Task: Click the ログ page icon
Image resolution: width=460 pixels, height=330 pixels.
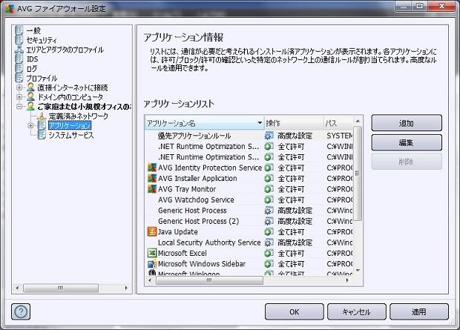Action: point(19,68)
